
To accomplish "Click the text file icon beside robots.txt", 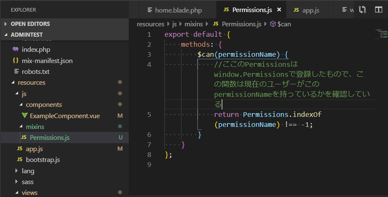I will pos(16,71).
